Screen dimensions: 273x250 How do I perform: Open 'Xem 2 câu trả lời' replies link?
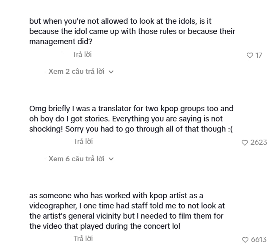76,71
